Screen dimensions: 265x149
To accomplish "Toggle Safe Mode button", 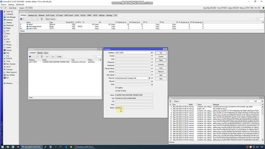I will [x=12, y=8].
